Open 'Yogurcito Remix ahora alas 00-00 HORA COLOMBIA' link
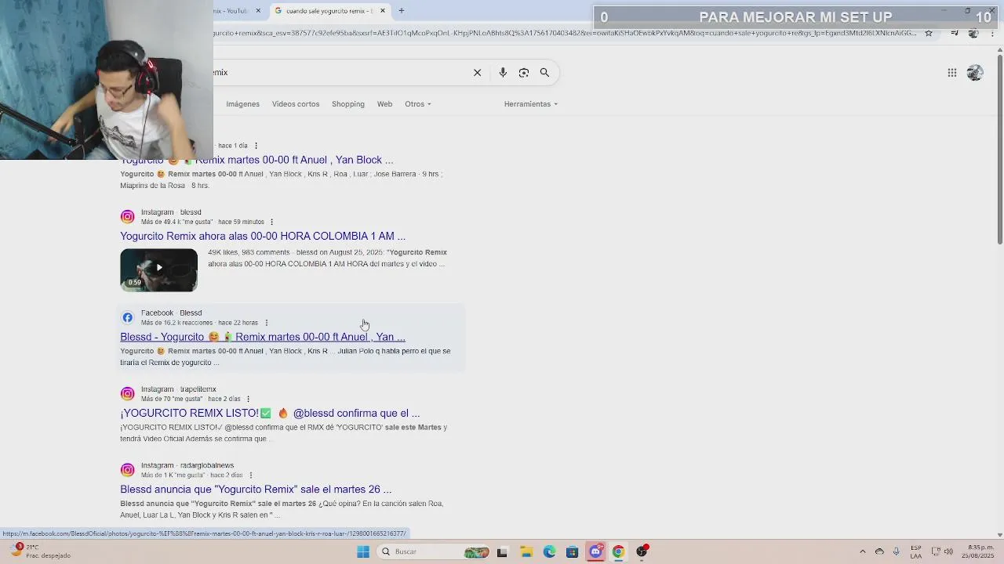1004x564 pixels. (263, 236)
